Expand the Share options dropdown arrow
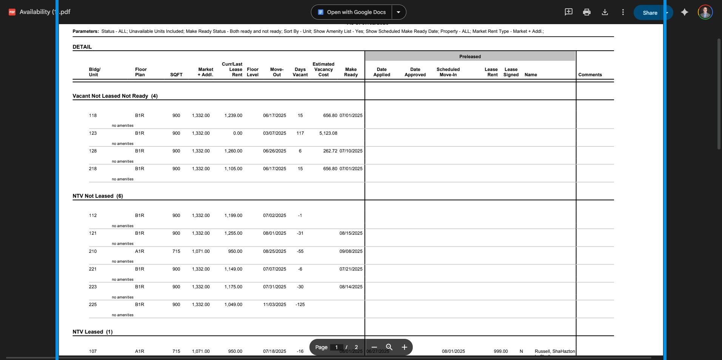 [667, 12]
